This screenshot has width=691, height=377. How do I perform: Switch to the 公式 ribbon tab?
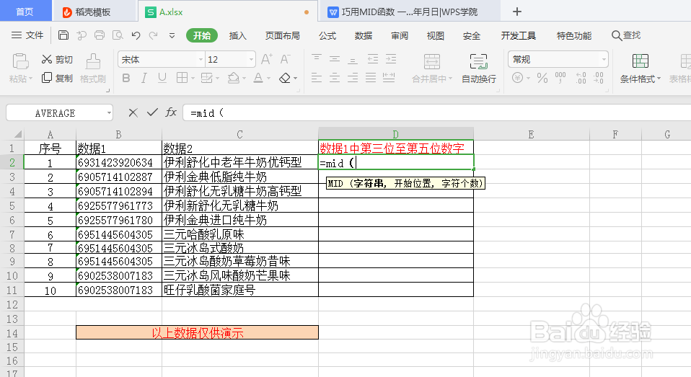[x=327, y=35]
